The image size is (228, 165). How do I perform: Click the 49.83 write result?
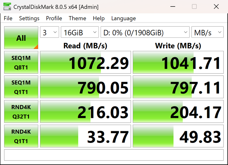[x=178, y=136]
